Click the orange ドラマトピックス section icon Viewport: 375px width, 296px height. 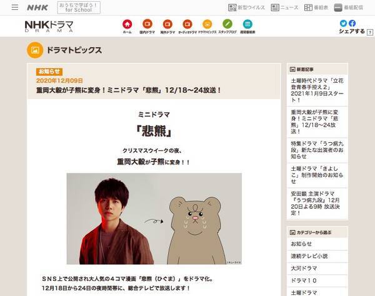(x=35, y=50)
